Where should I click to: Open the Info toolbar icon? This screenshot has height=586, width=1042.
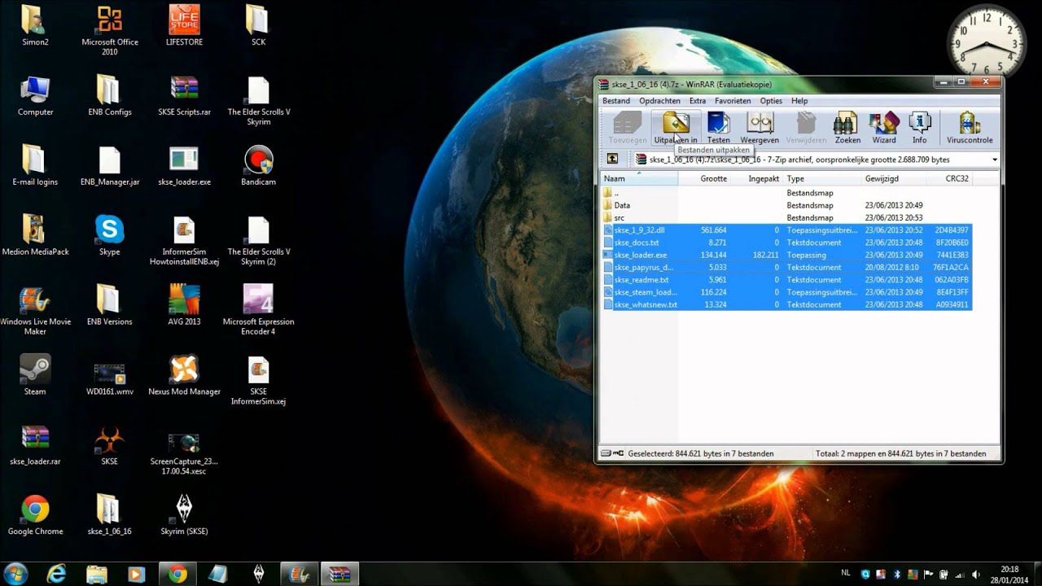(919, 128)
